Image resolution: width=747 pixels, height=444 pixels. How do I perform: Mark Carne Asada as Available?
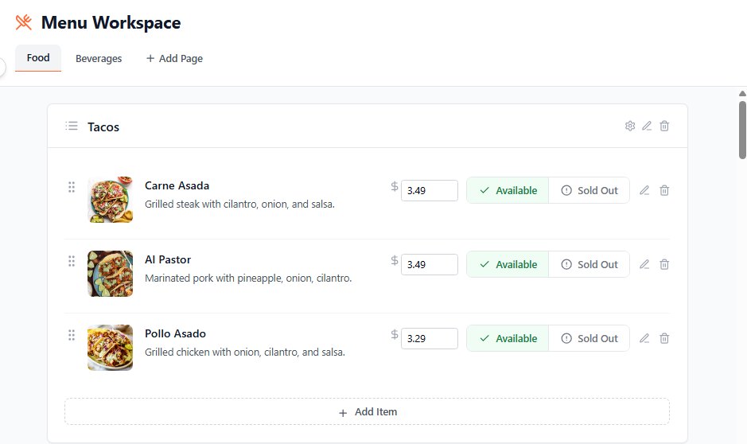point(508,190)
